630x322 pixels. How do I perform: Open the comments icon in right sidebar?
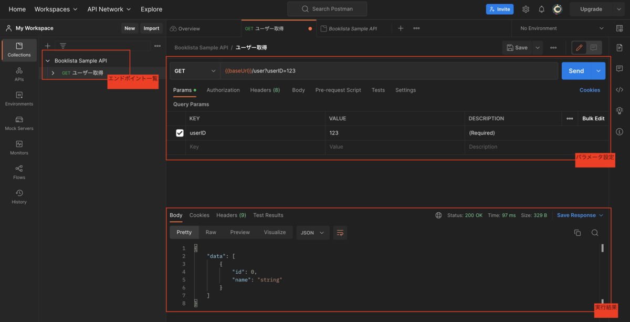pyautogui.click(x=619, y=68)
